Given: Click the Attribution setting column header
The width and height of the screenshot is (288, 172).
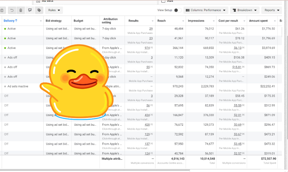Looking at the screenshot, I should point(110,21).
